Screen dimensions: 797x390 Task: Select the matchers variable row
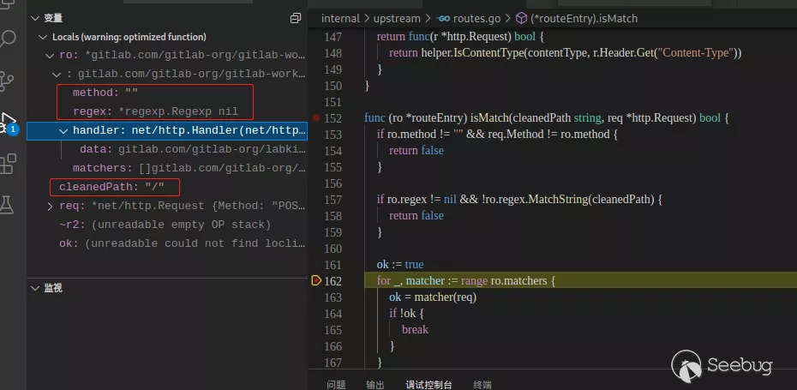pyautogui.click(x=167, y=168)
